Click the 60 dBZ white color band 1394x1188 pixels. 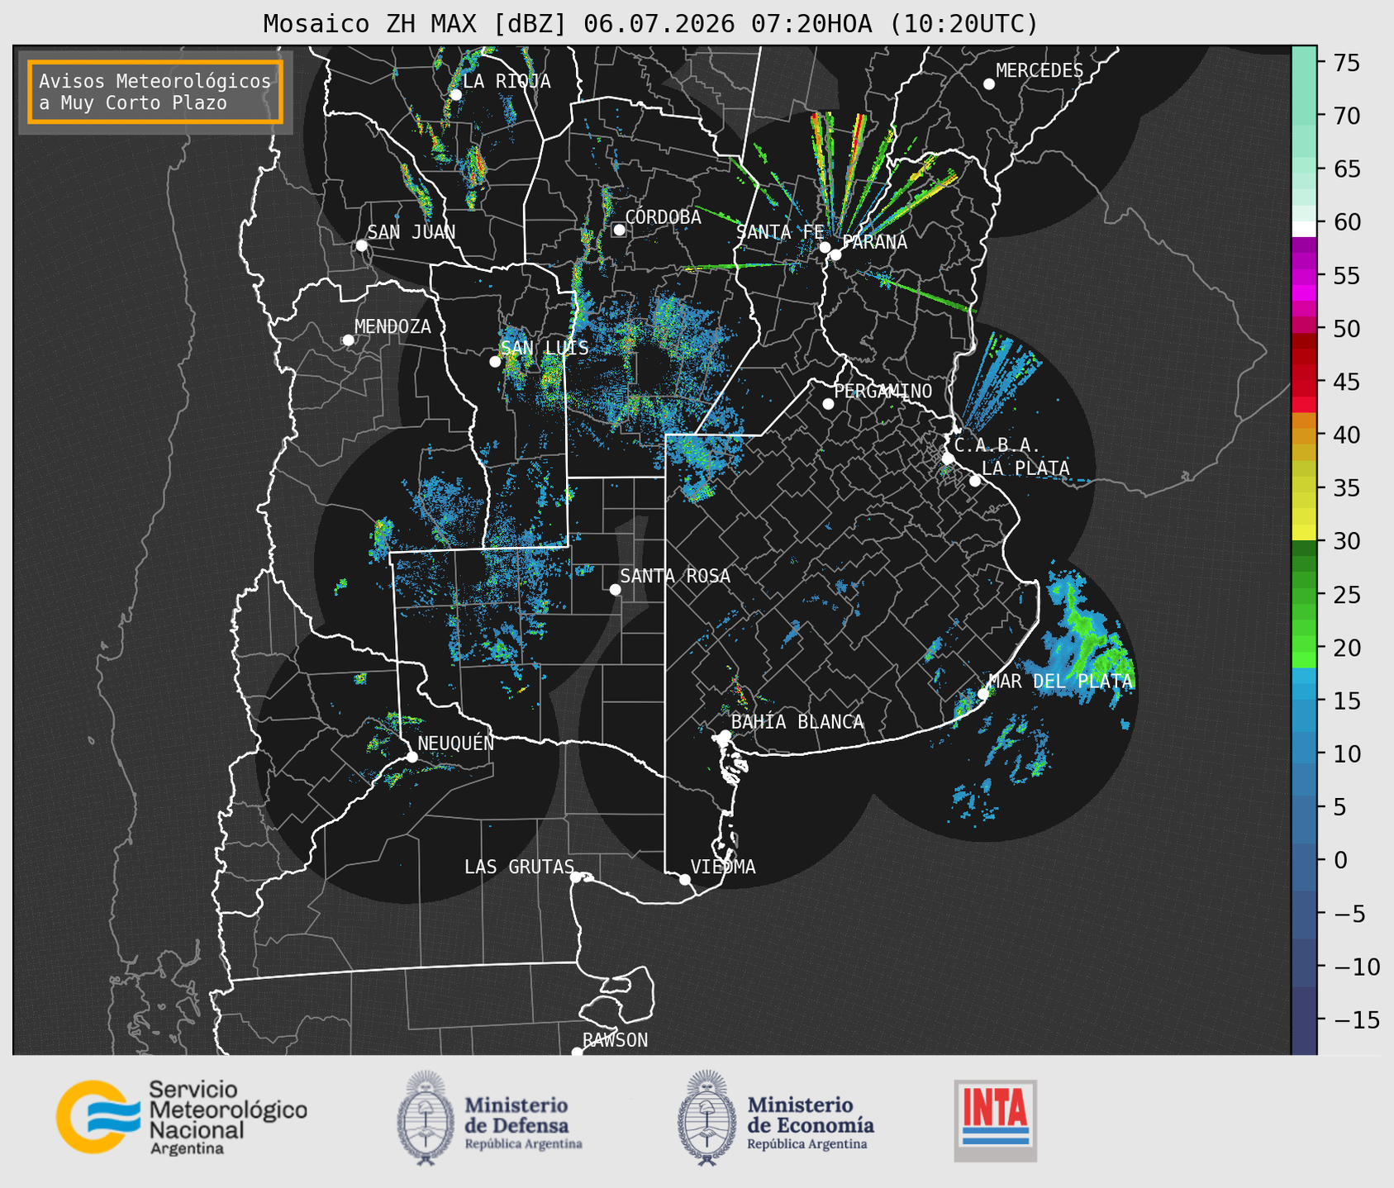1304,228
